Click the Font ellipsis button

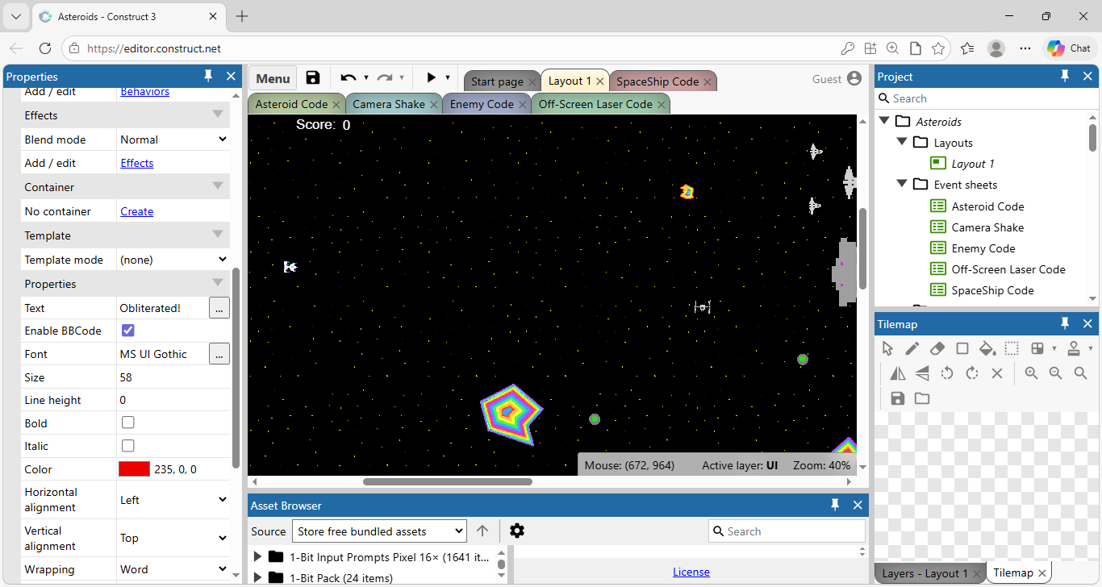[x=219, y=354]
